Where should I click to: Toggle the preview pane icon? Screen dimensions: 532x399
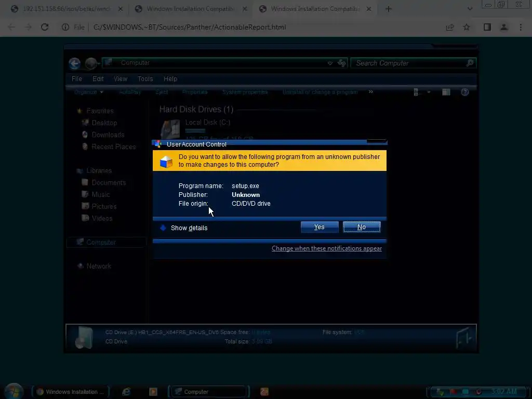[446, 92]
